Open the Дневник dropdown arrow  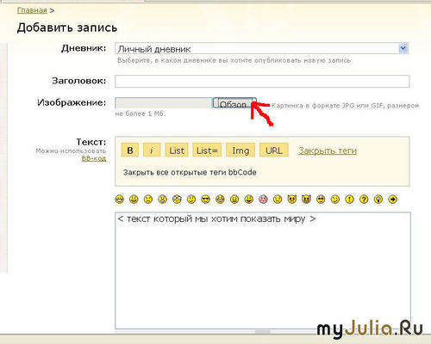coord(403,48)
